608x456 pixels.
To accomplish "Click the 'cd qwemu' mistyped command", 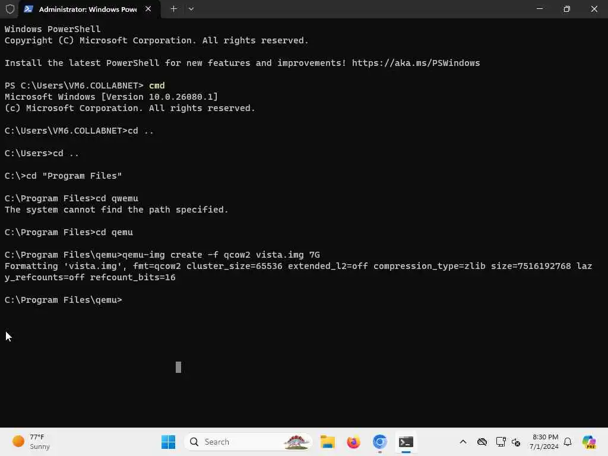I will (x=117, y=198).
